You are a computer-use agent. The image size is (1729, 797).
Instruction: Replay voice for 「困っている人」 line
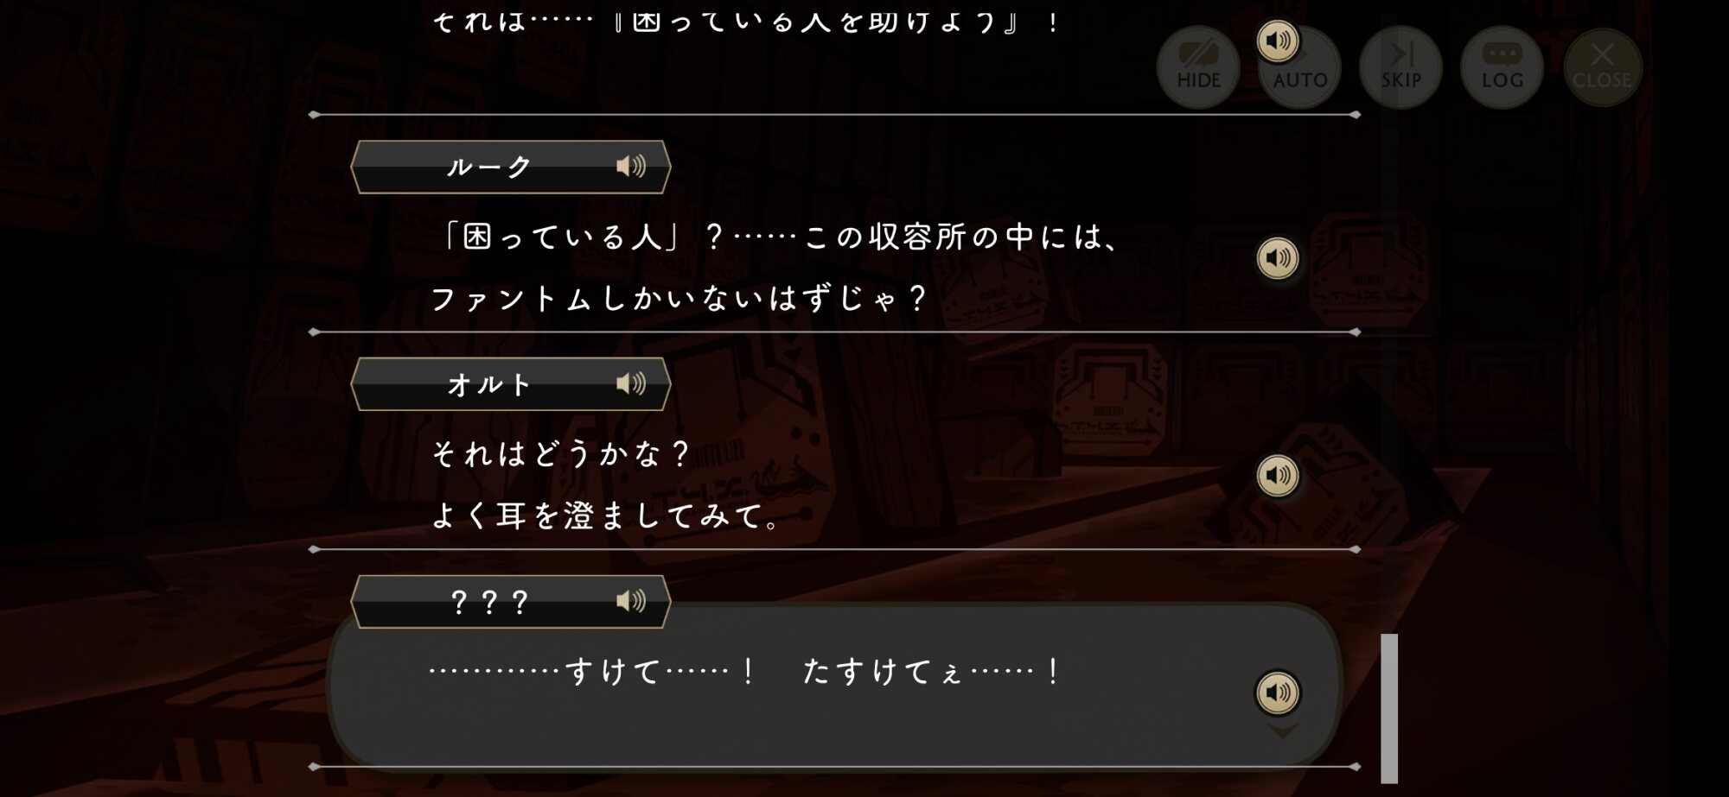pyautogui.click(x=1278, y=258)
